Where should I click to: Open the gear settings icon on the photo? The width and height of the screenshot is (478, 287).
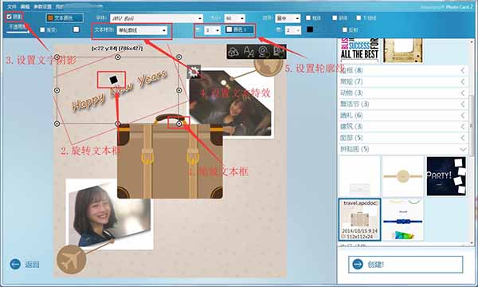194,72
